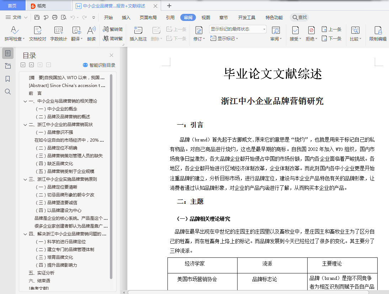Switch to the 页面布局 ribbon tab

(x=148, y=17)
